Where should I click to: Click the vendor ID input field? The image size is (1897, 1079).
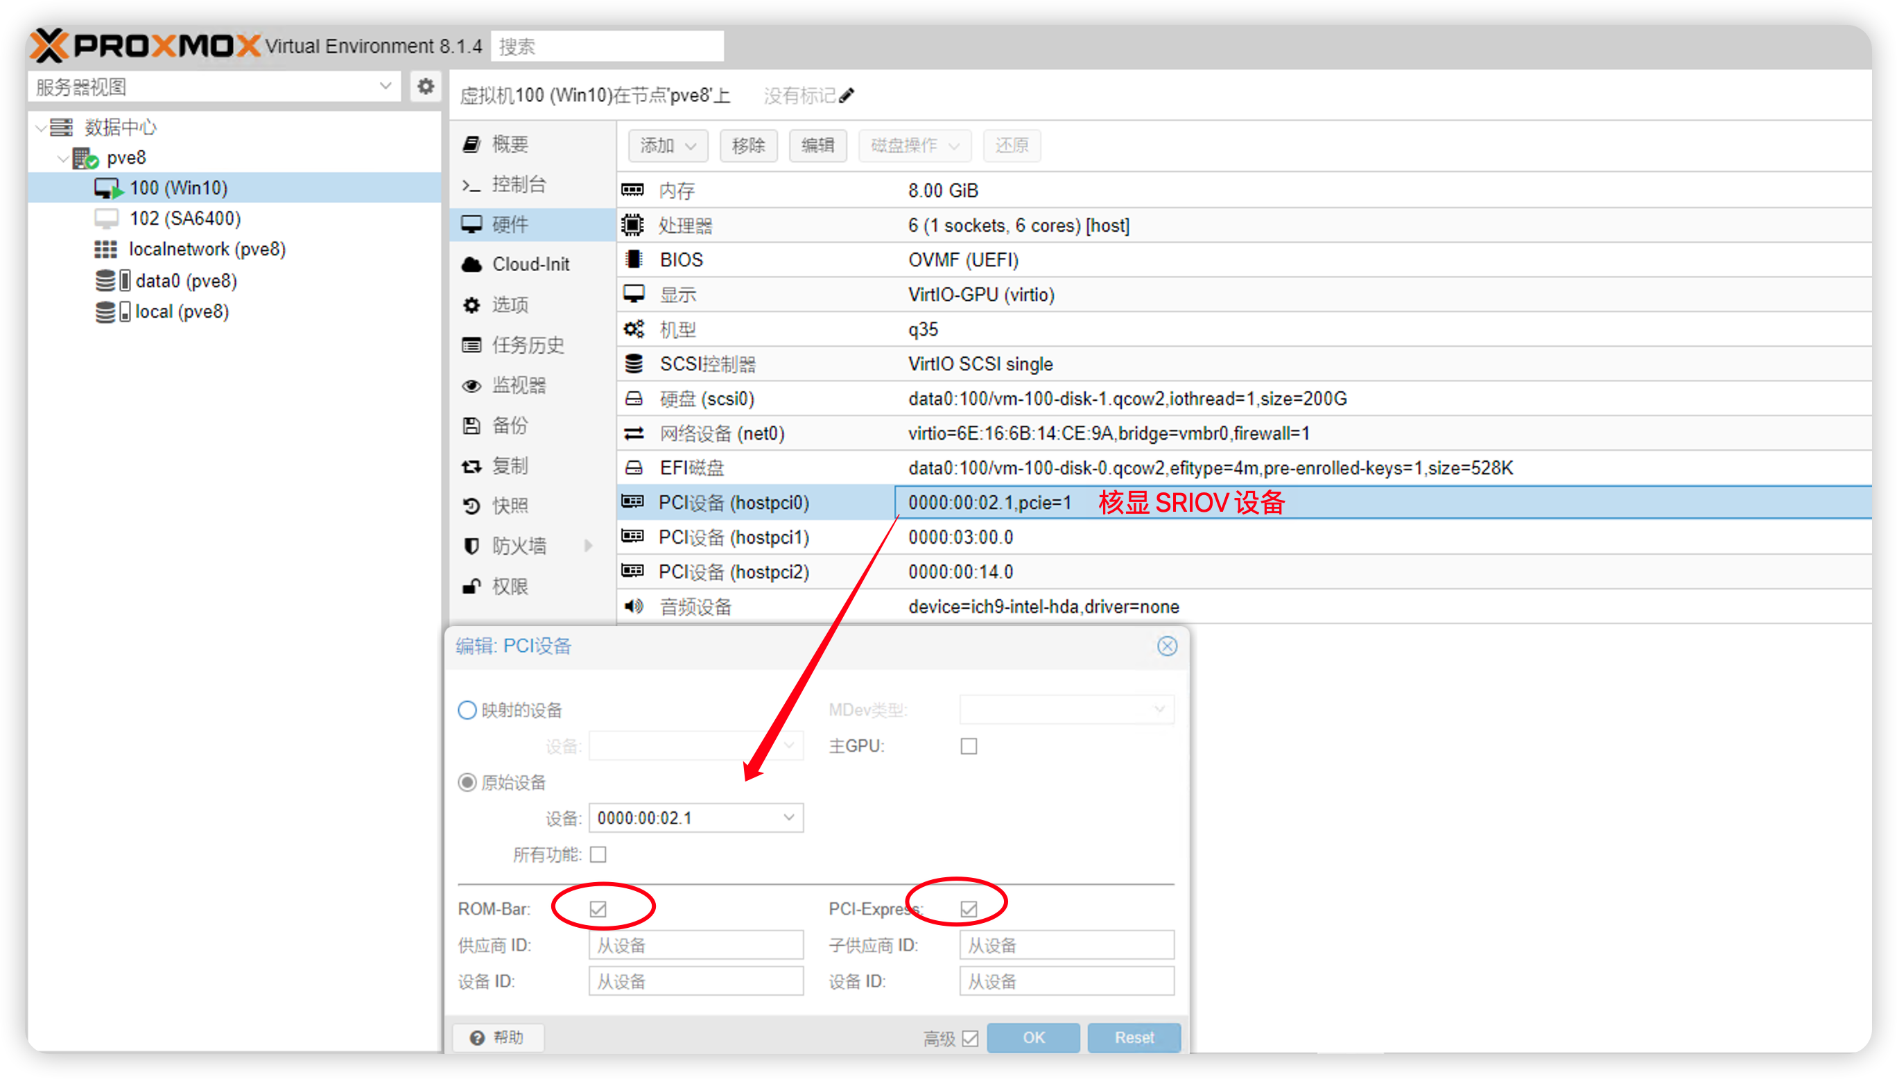pyautogui.click(x=696, y=946)
